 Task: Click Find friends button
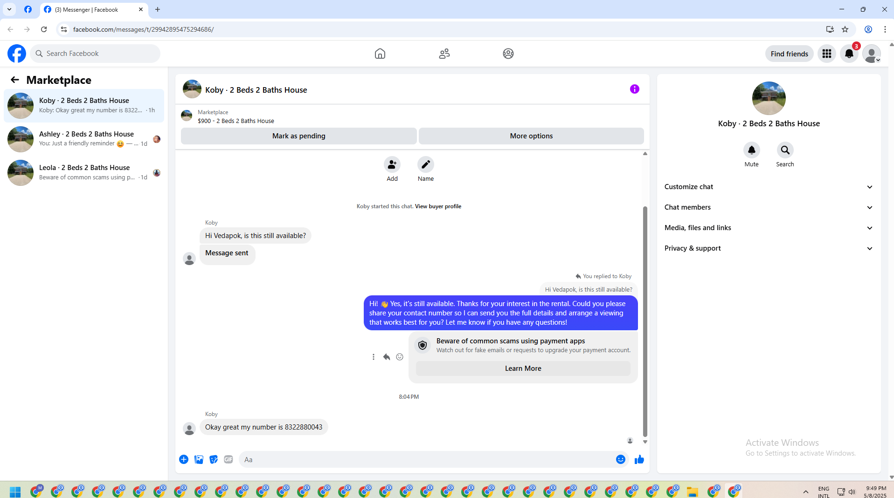[789, 54]
